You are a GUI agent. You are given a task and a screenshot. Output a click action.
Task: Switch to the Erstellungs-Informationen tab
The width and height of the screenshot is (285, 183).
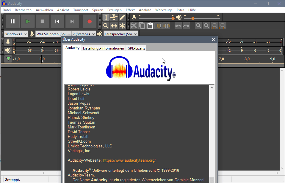[x=104, y=48]
